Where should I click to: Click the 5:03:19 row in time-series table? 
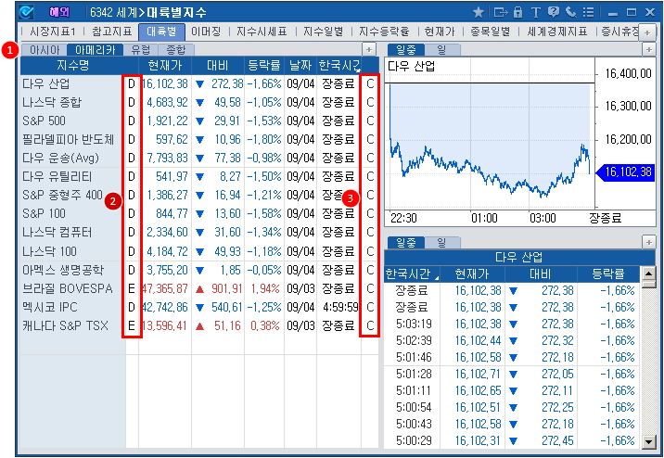coord(512,324)
